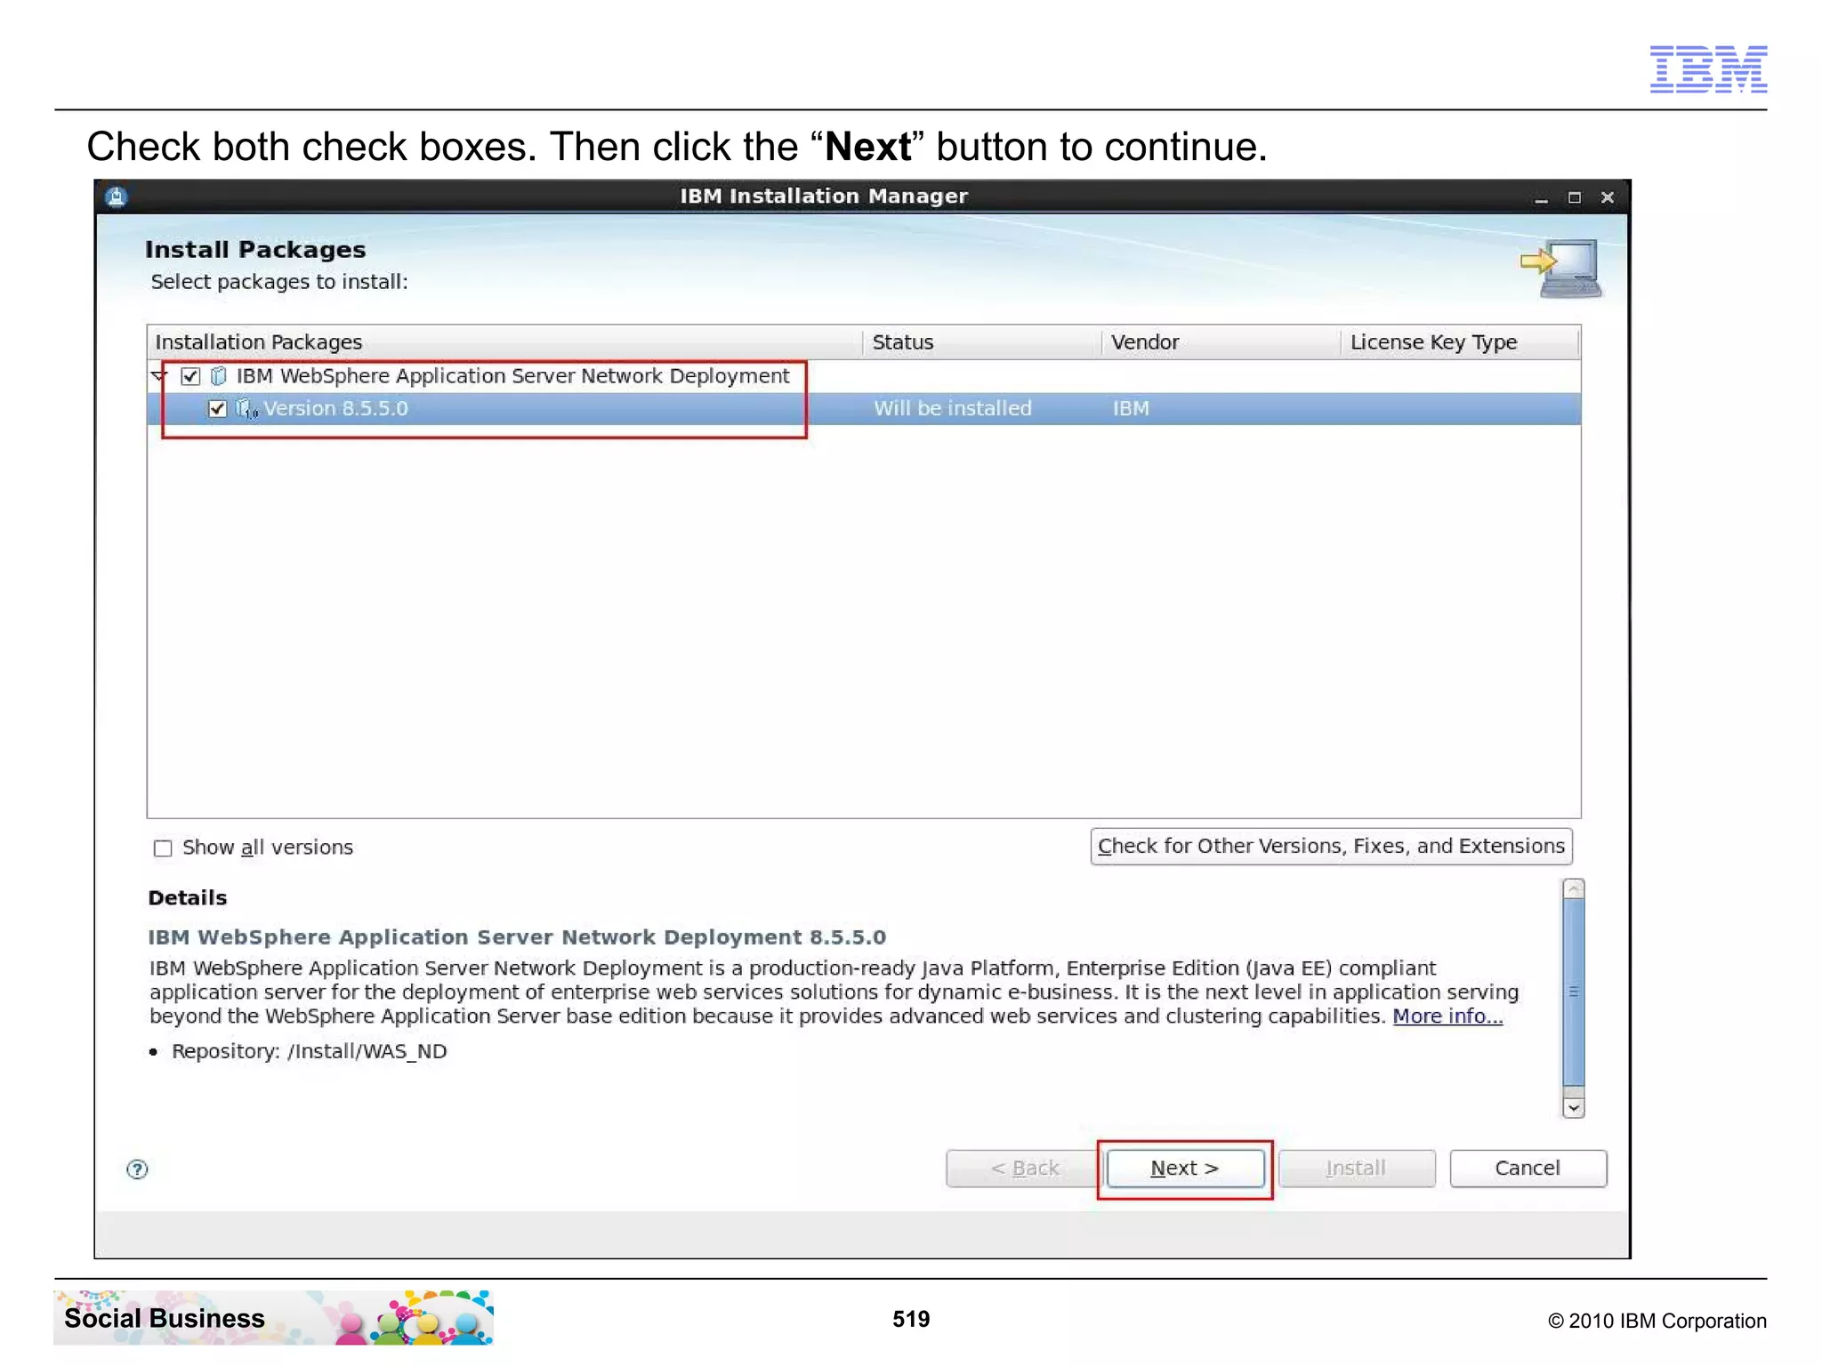This screenshot has height=1366, width=1822.
Task: Click the Next button
Action: 1185,1168
